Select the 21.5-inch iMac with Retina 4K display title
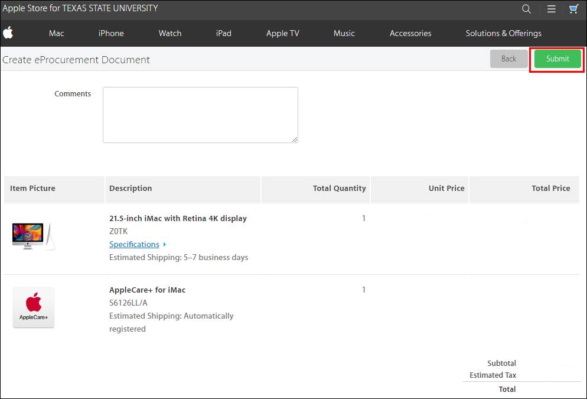Image resolution: width=587 pixels, height=399 pixels. click(x=178, y=219)
